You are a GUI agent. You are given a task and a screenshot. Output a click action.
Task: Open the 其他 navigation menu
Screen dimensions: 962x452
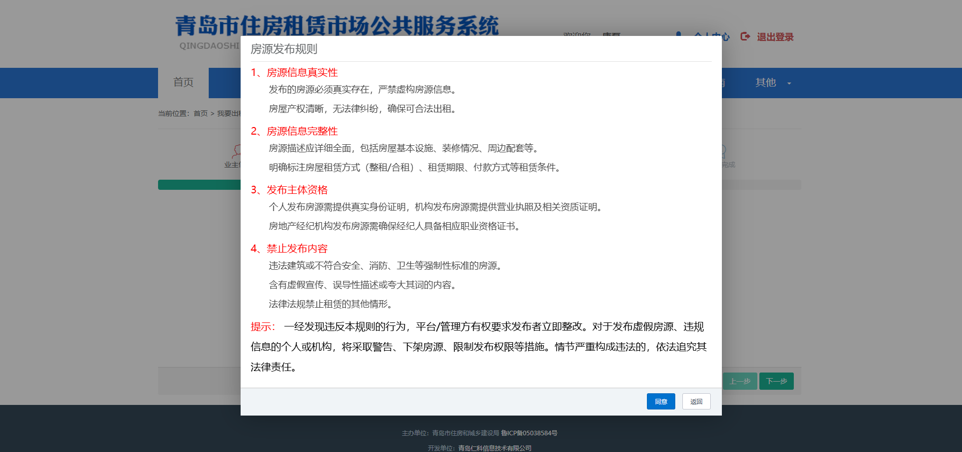click(x=765, y=83)
